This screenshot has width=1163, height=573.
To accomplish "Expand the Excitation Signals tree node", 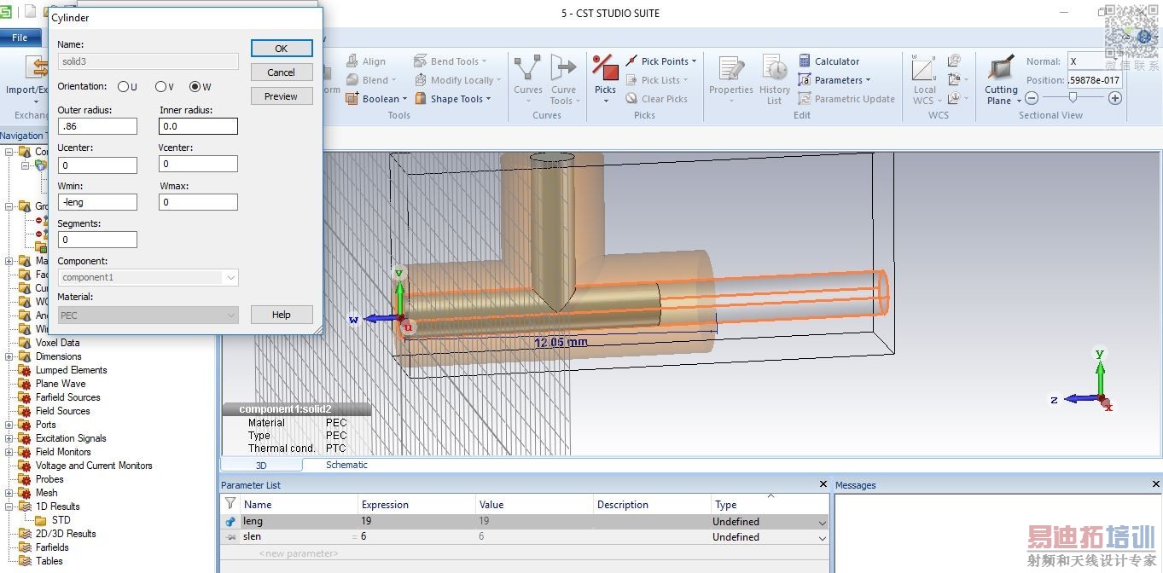I will coord(9,438).
